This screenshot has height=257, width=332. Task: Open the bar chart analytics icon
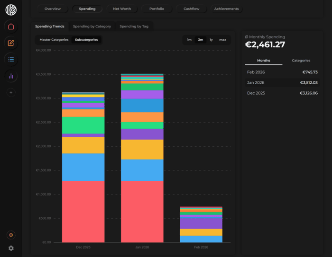(x=11, y=76)
